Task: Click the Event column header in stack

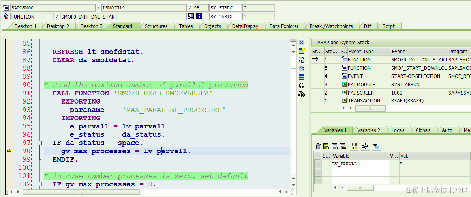Action: coord(419,52)
